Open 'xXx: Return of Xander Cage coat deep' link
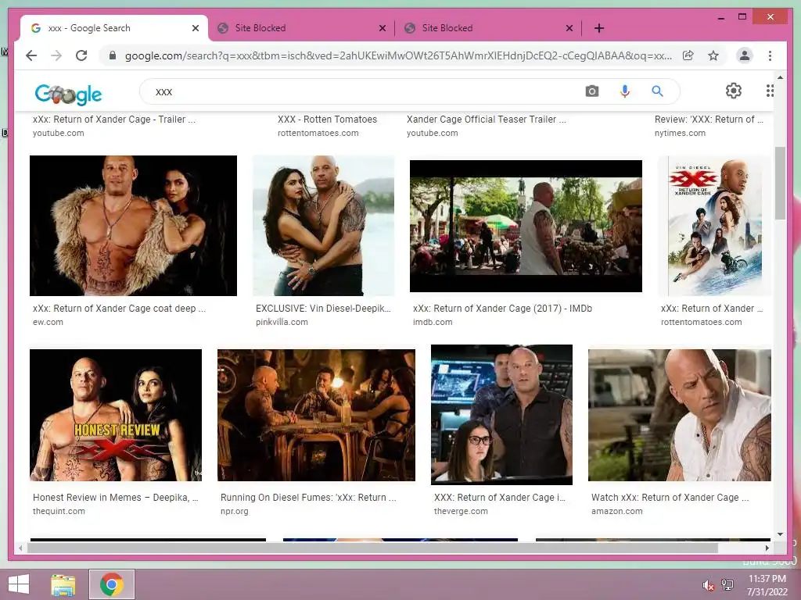The image size is (801, 600). click(x=119, y=309)
